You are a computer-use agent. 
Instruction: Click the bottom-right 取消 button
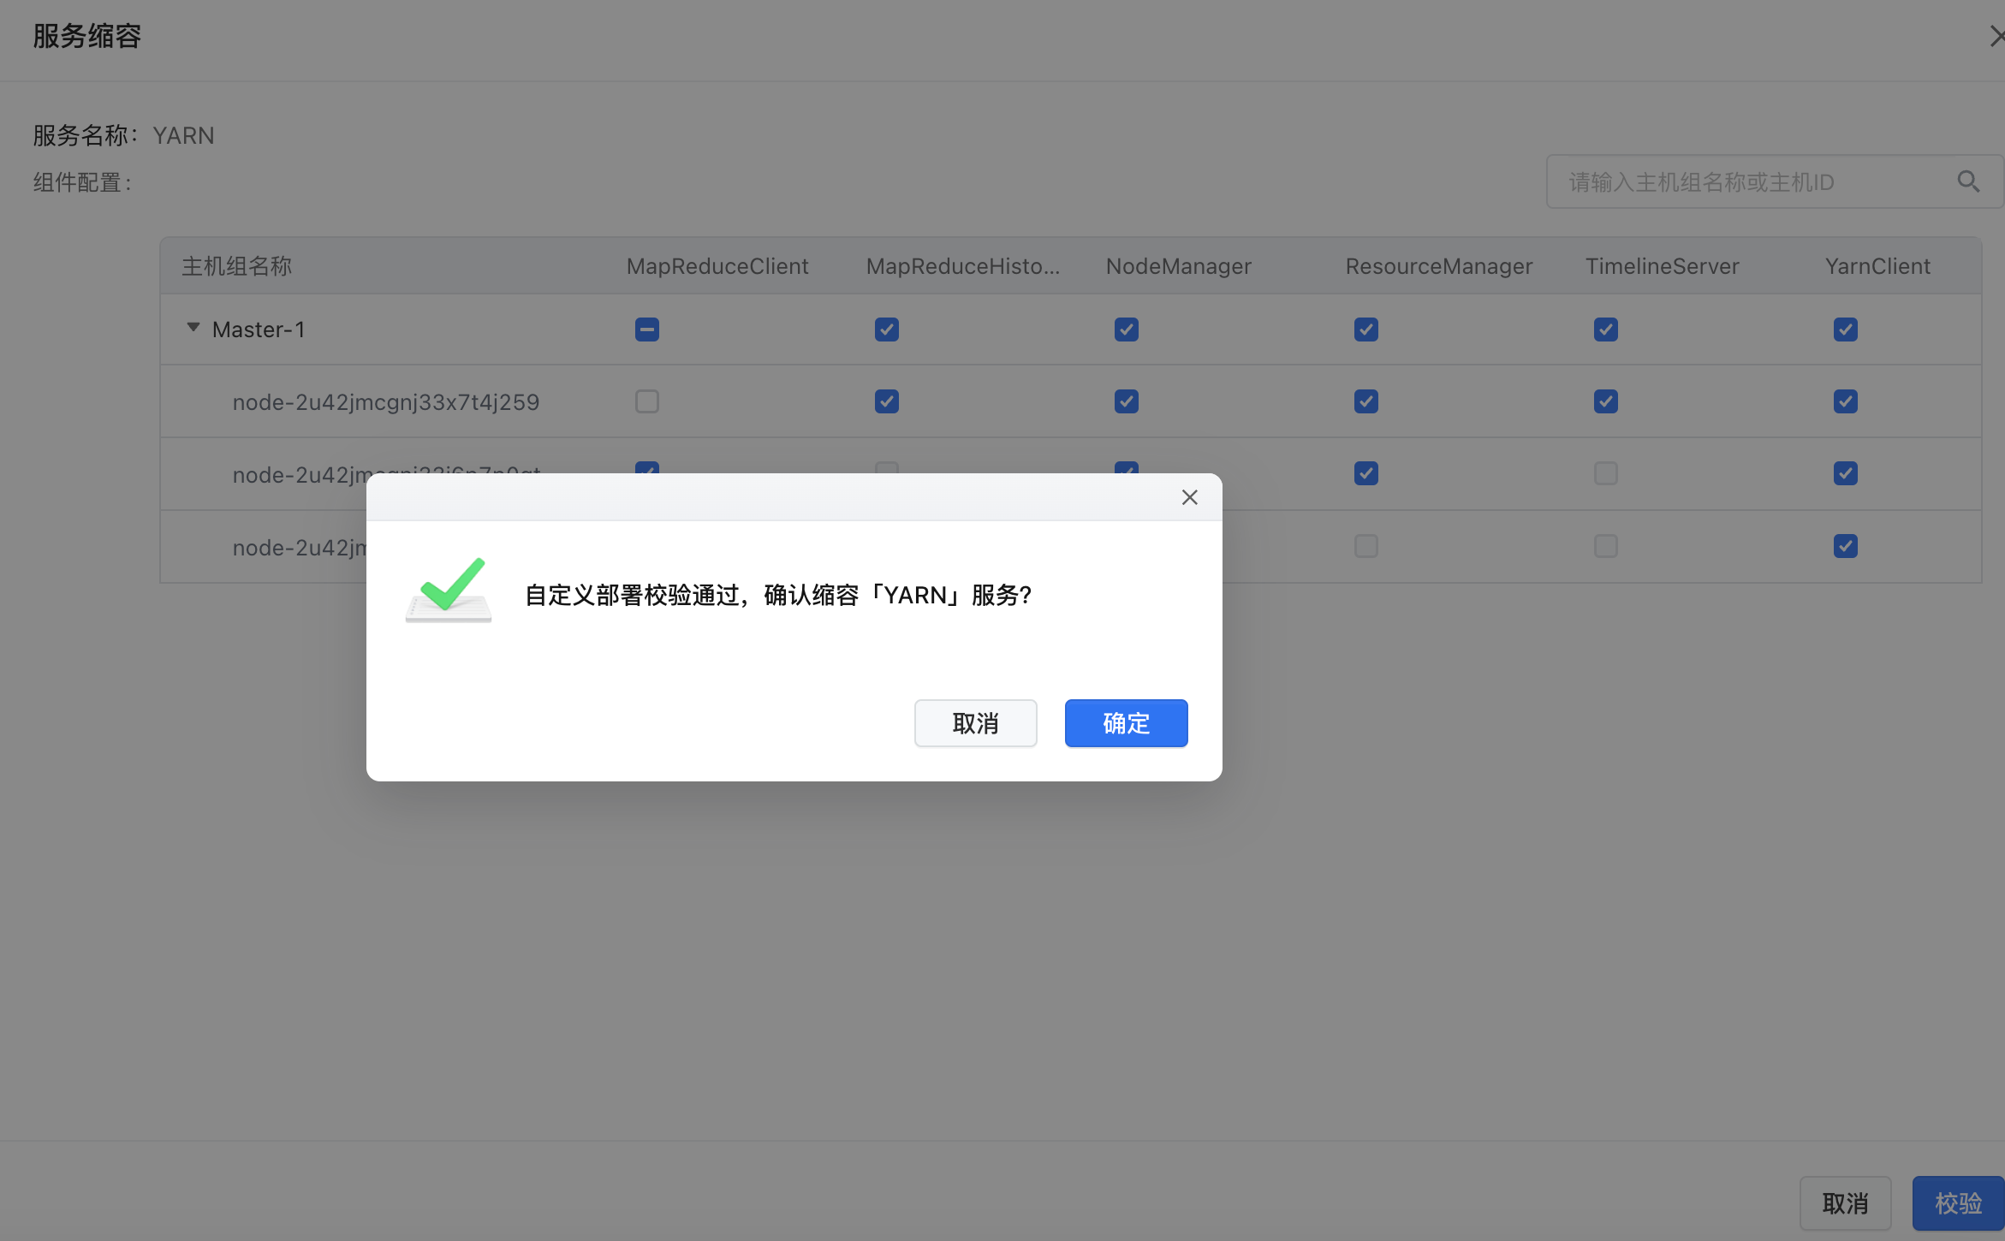[x=1845, y=1203]
